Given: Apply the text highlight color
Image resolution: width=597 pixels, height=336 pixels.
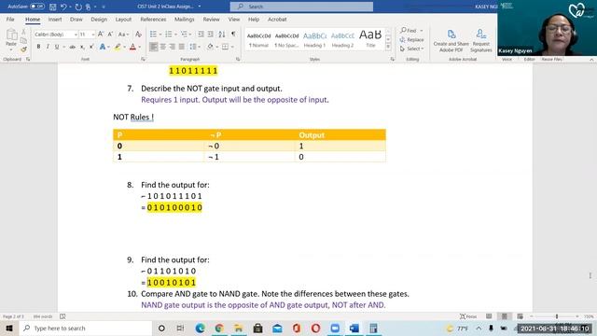Looking at the screenshot, I should 118,47.
